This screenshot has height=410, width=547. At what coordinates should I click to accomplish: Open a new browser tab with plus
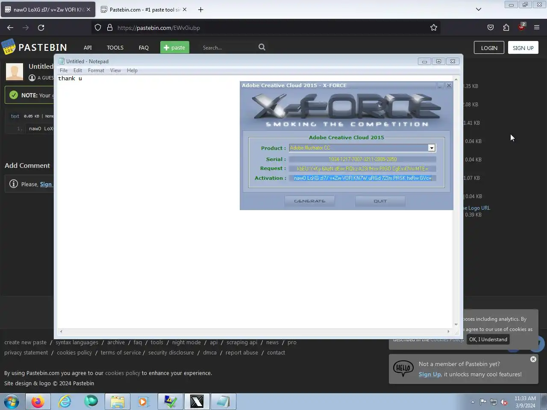pos(200,9)
